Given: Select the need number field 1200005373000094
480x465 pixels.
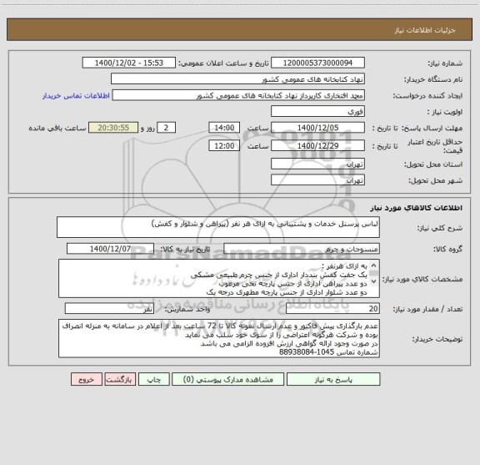Looking at the screenshot, I should click(317, 63).
